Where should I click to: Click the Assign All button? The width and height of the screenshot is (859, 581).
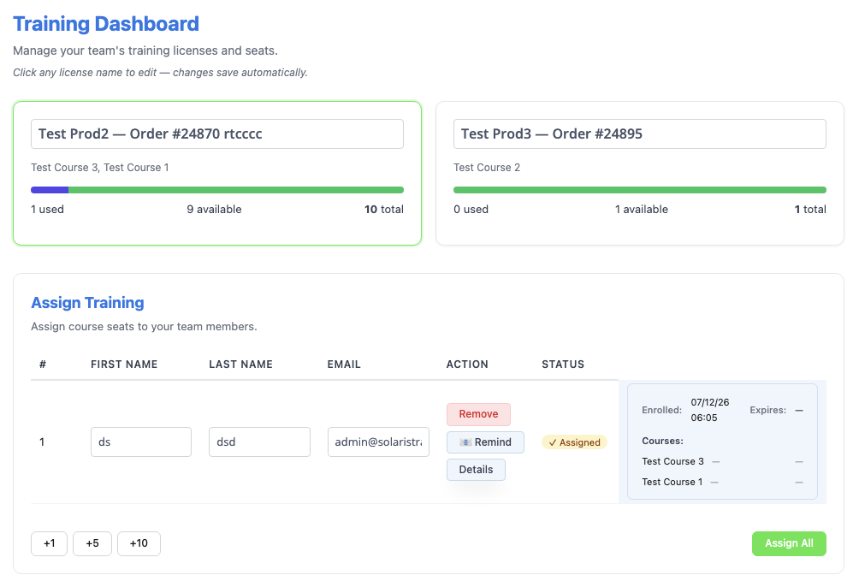(789, 543)
